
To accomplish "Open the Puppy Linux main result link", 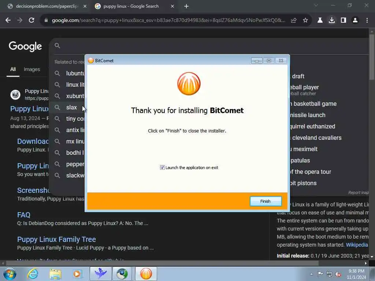I will click(29, 109).
